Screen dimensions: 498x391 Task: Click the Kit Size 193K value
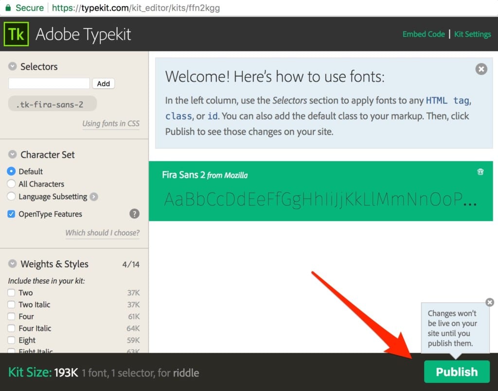66,373
